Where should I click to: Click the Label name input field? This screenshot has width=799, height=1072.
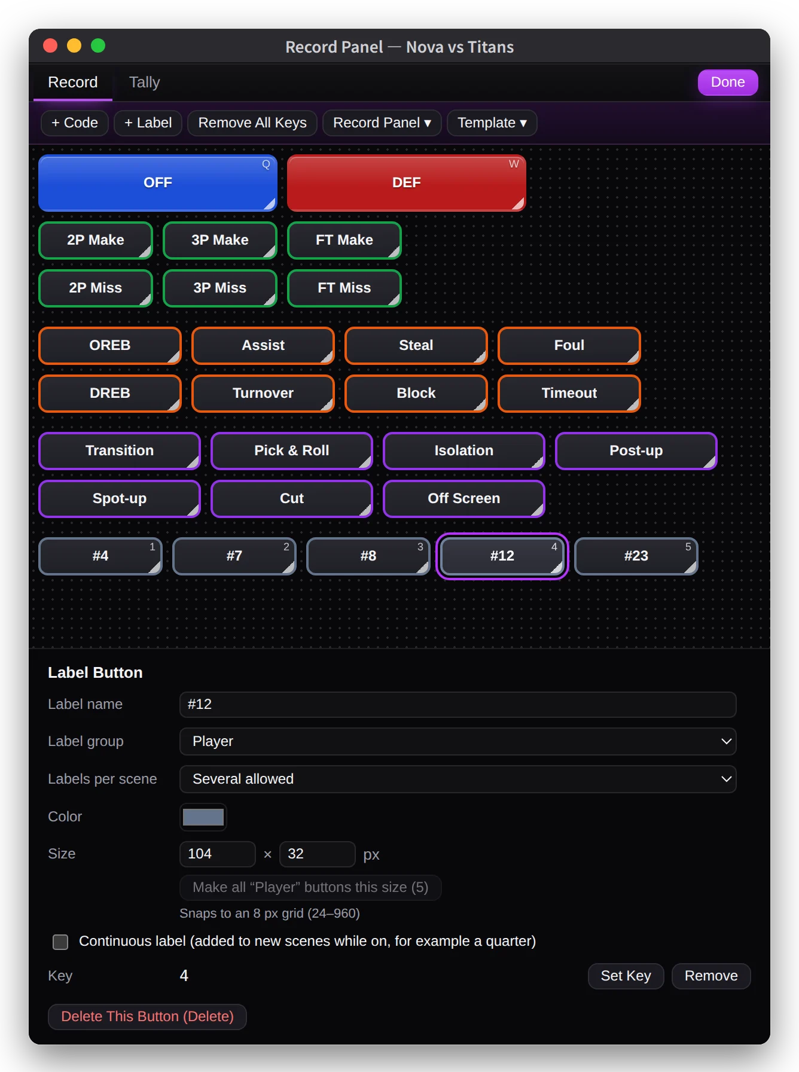coord(458,705)
